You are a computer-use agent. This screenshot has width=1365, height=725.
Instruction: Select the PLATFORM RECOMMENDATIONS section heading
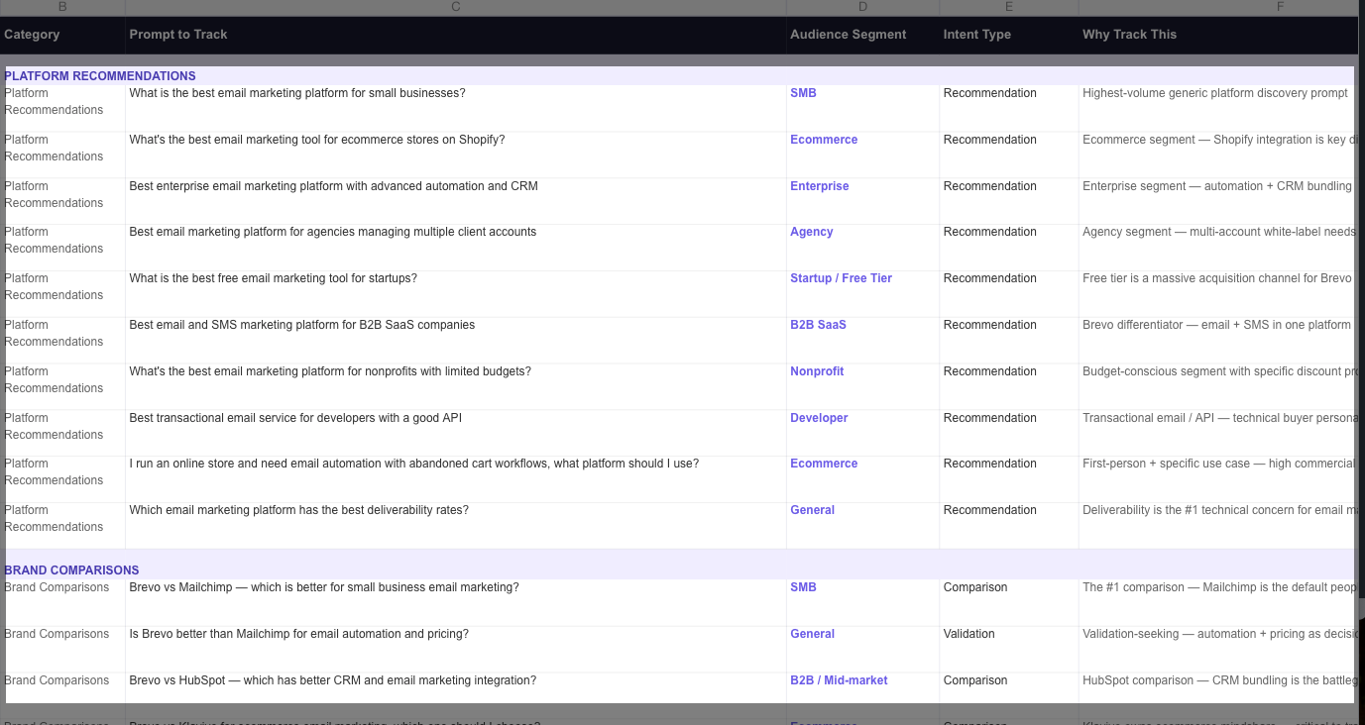[100, 76]
